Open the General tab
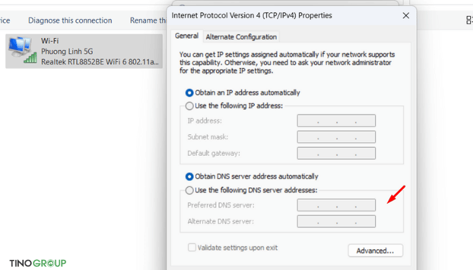 (x=186, y=36)
